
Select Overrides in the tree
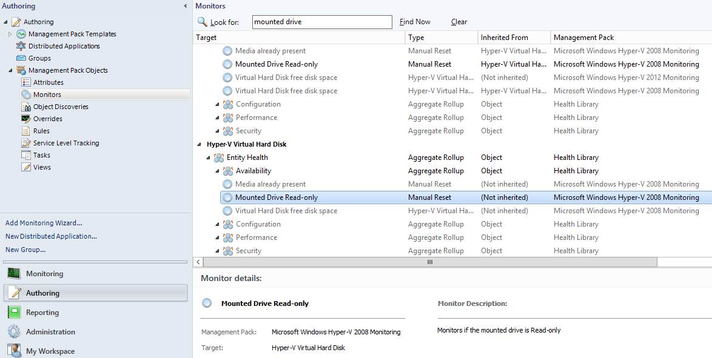click(x=48, y=119)
